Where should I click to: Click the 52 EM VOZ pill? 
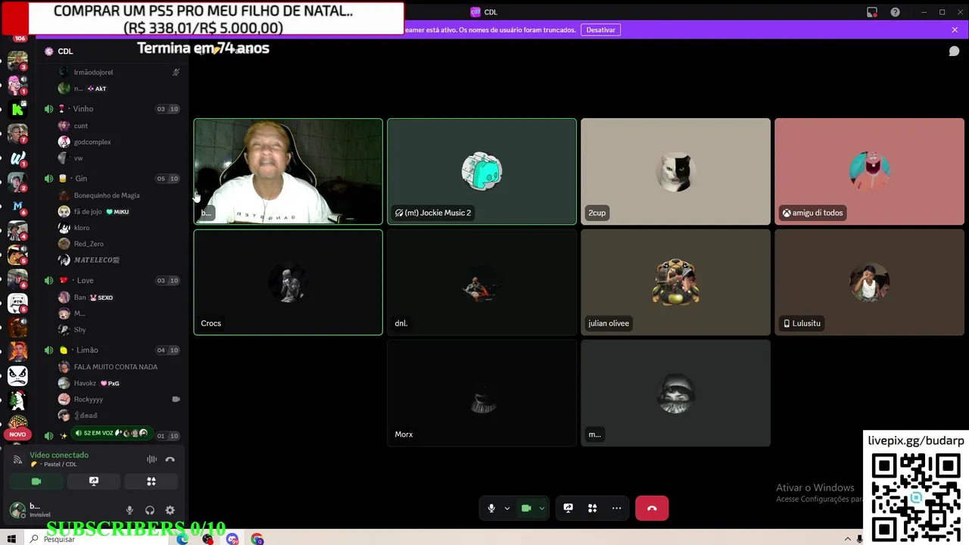point(111,433)
